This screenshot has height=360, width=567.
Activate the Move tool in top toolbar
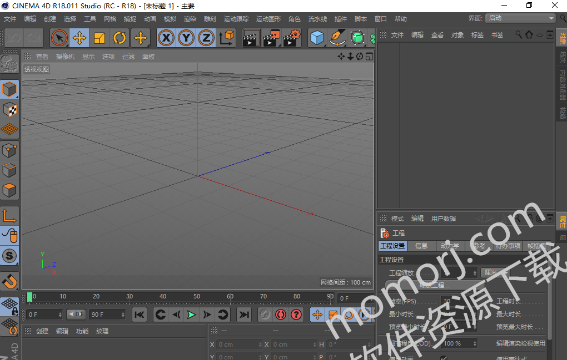coord(79,38)
